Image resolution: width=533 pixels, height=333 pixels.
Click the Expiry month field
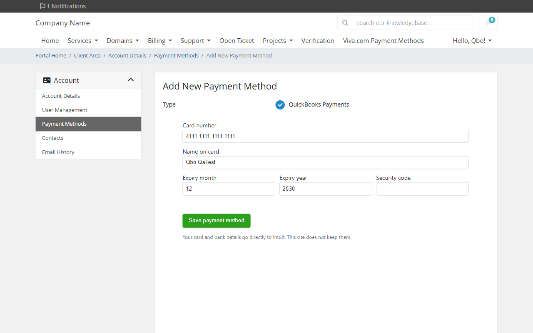pos(229,189)
